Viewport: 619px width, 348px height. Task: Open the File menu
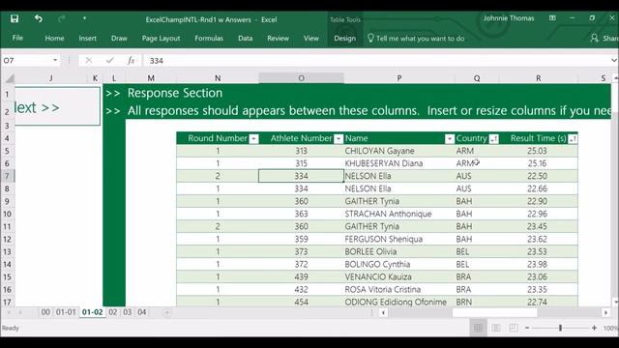[17, 38]
